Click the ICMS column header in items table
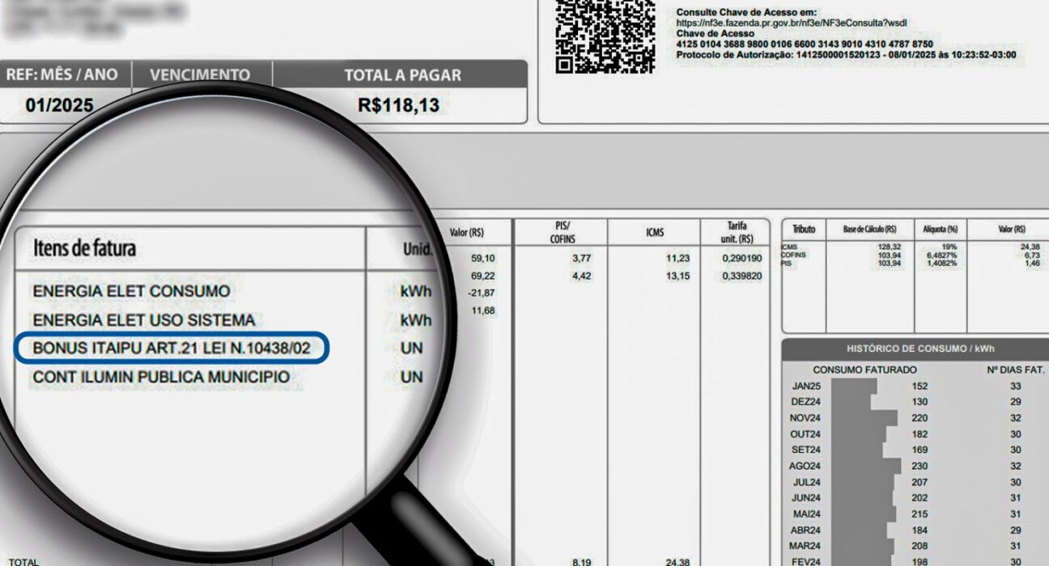The image size is (1049, 566). point(655,233)
